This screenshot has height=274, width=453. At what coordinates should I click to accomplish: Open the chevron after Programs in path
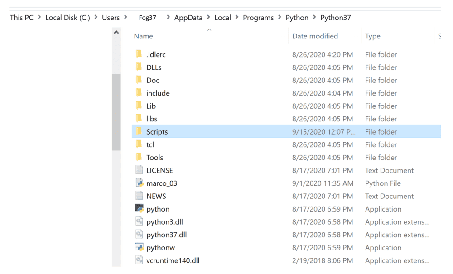point(280,18)
